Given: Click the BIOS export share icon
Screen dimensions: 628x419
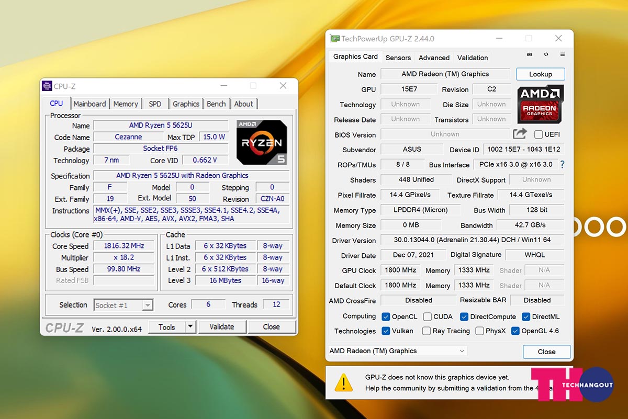Looking at the screenshot, I should 520,134.
